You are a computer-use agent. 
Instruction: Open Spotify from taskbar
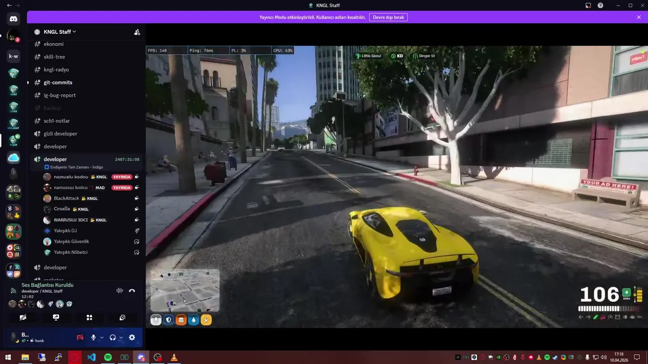108,357
